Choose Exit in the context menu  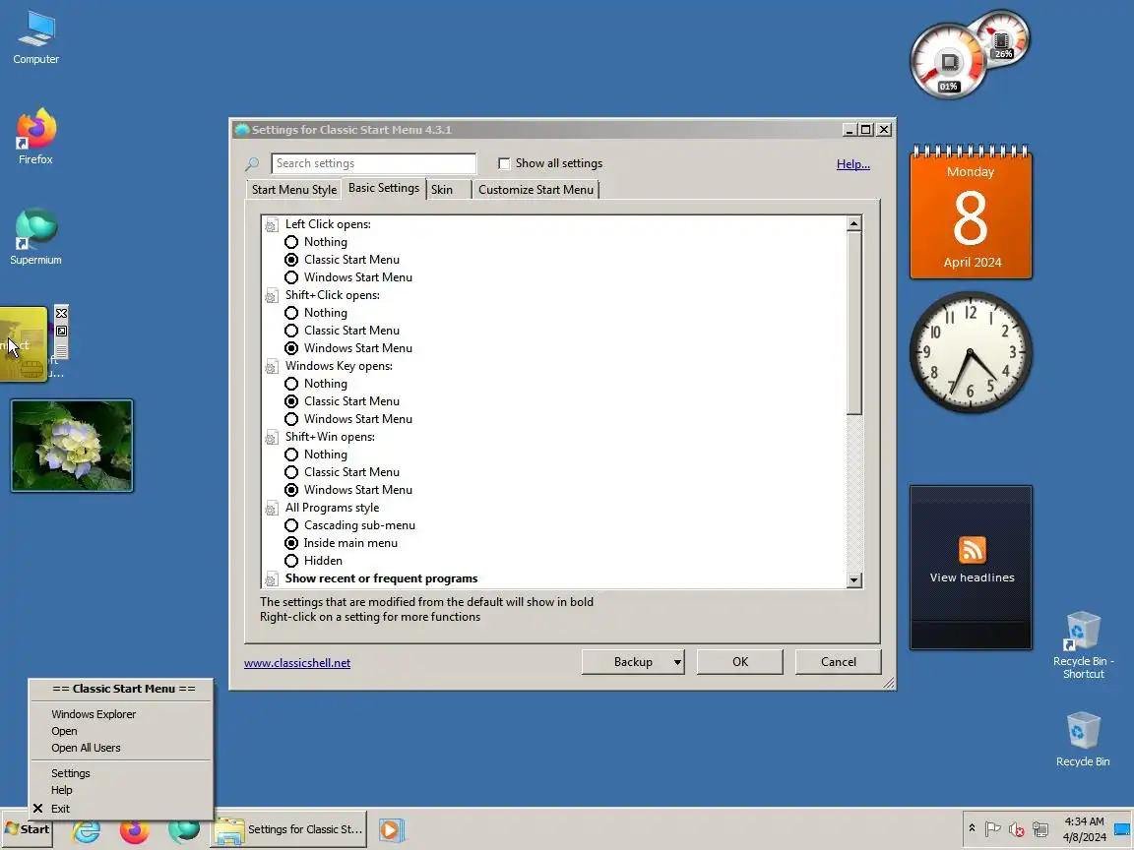click(x=60, y=809)
